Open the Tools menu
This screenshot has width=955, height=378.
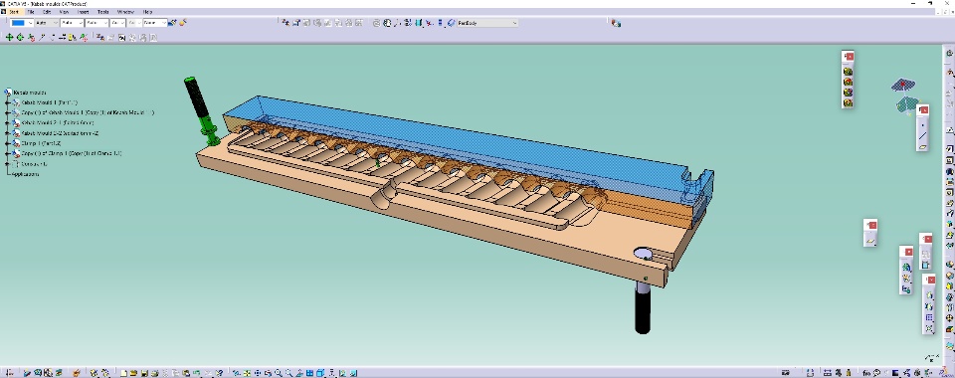tap(102, 12)
